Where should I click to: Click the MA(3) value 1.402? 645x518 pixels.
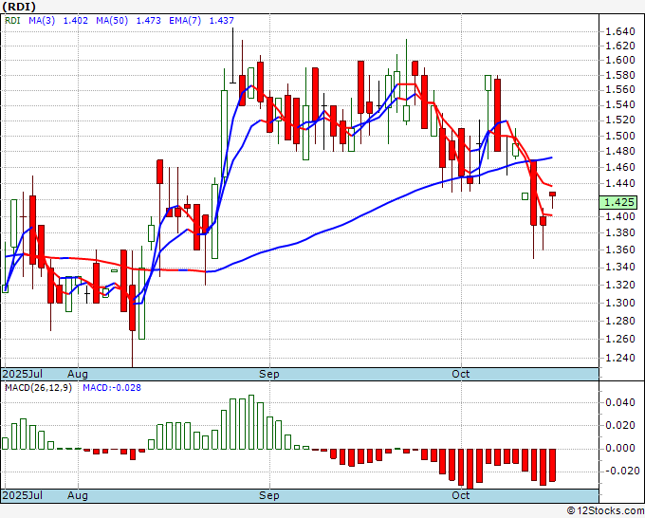point(75,20)
